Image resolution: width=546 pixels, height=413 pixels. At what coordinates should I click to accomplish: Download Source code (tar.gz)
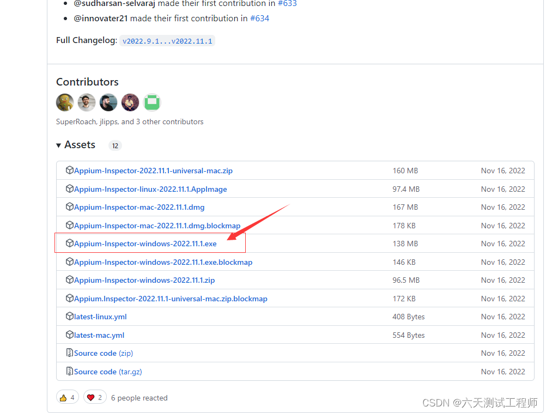(108, 372)
